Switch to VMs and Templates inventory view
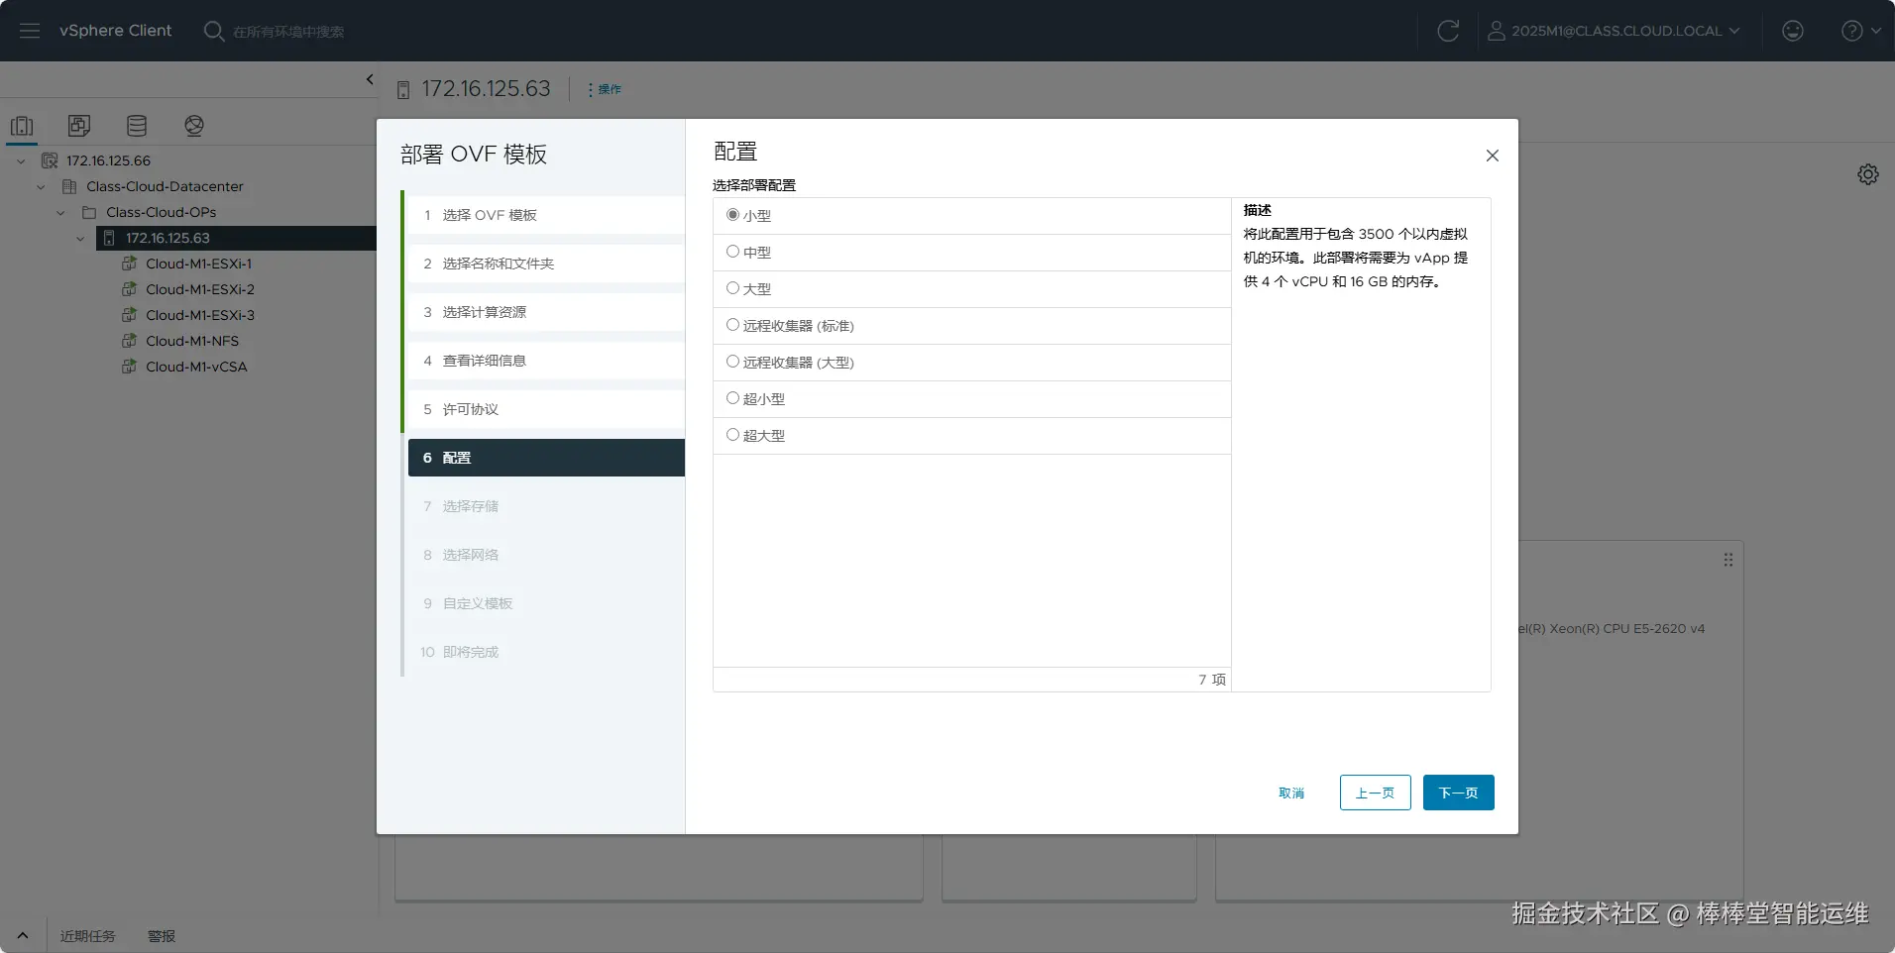 click(x=79, y=126)
